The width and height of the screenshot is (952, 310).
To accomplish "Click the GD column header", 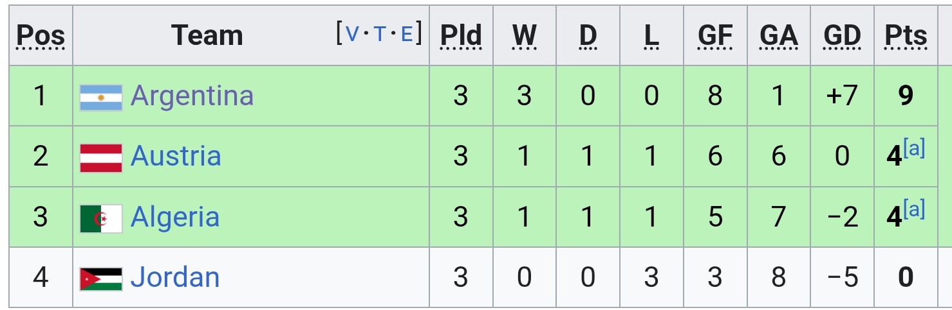I will [842, 36].
